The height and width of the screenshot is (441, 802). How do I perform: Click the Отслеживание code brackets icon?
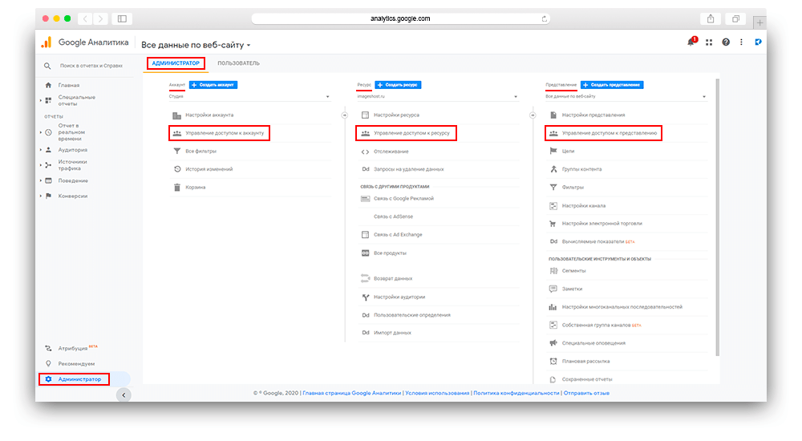(x=365, y=152)
